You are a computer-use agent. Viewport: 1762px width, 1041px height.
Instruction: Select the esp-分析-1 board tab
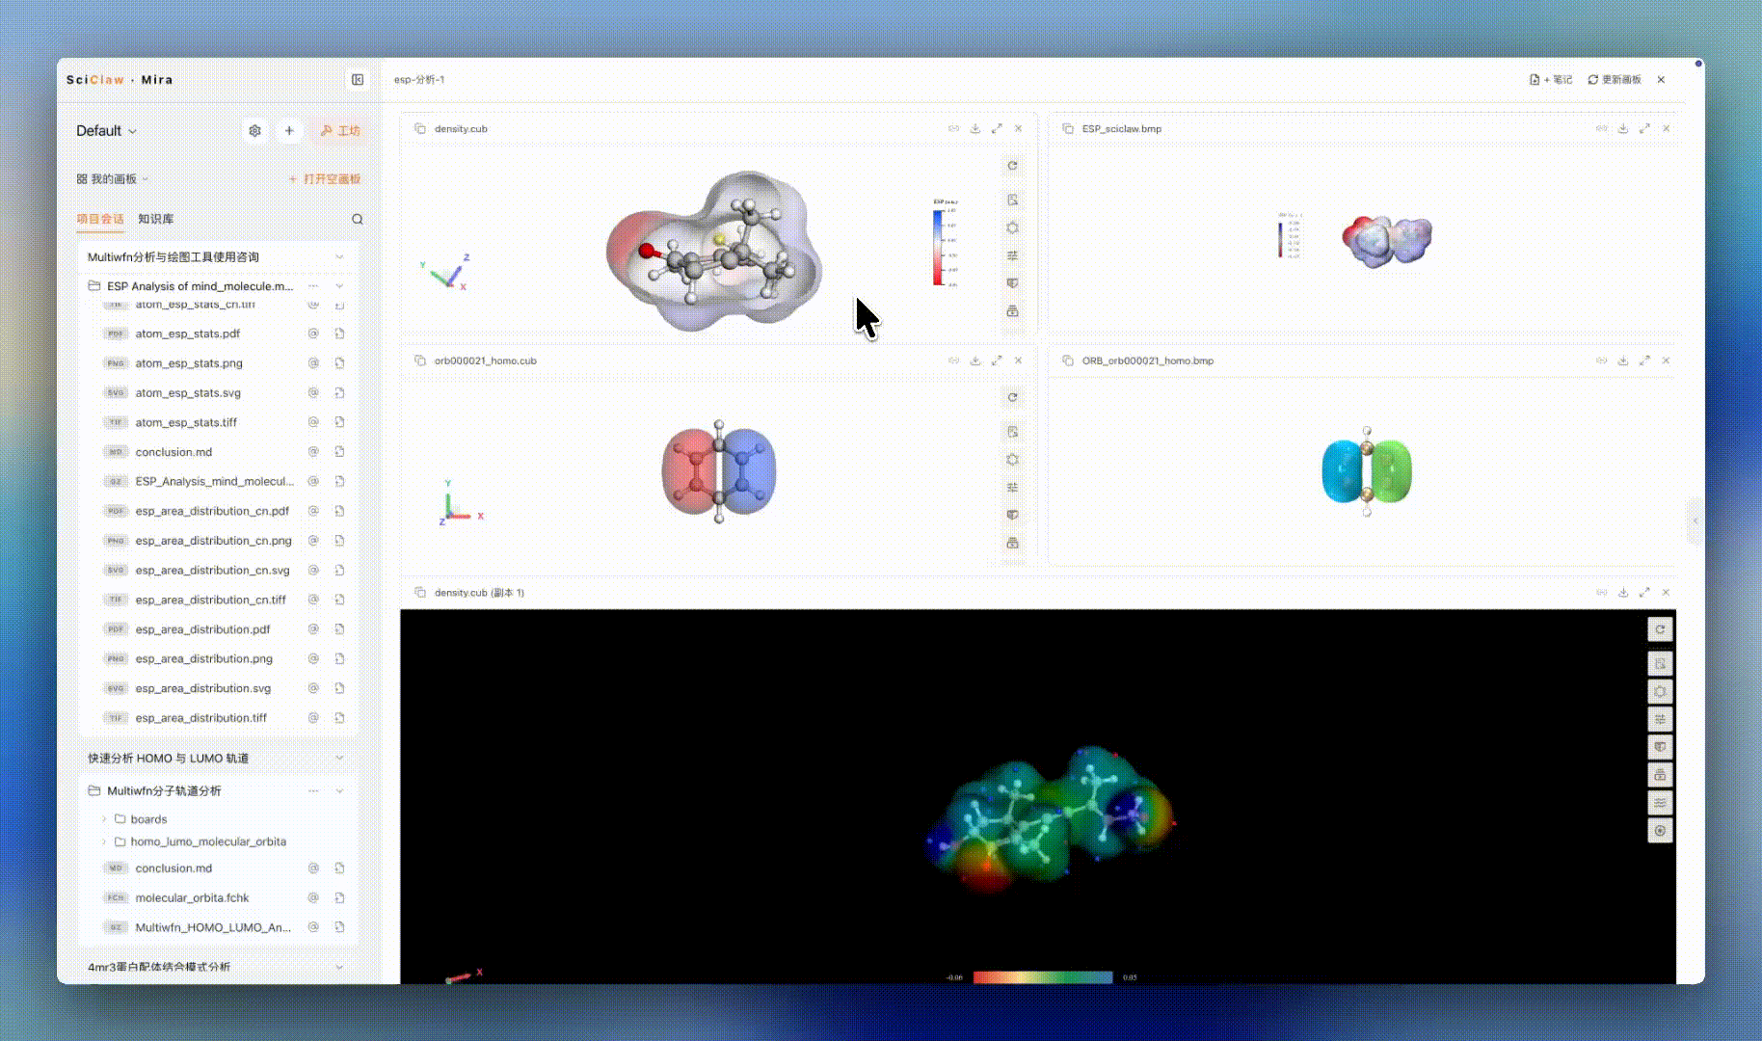click(x=419, y=80)
